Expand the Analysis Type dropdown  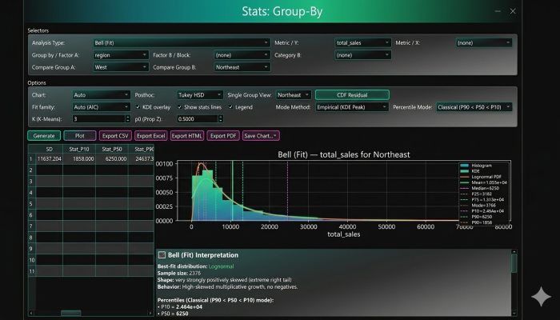(180, 43)
